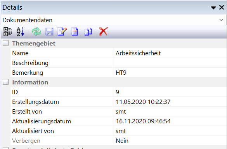Click the Information category header

(x=30, y=82)
